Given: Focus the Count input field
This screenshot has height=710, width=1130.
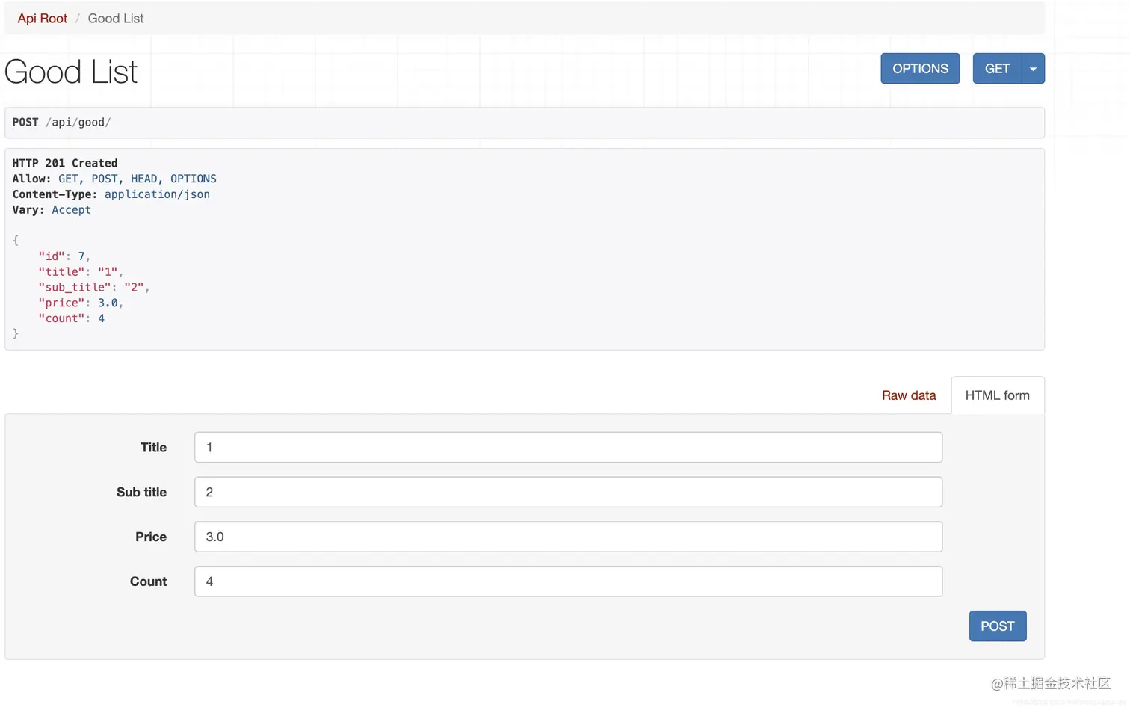Looking at the screenshot, I should point(568,581).
